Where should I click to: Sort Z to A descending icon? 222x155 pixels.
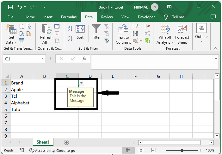coord(70,38)
